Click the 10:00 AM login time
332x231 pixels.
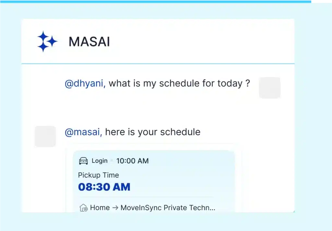[132, 161]
